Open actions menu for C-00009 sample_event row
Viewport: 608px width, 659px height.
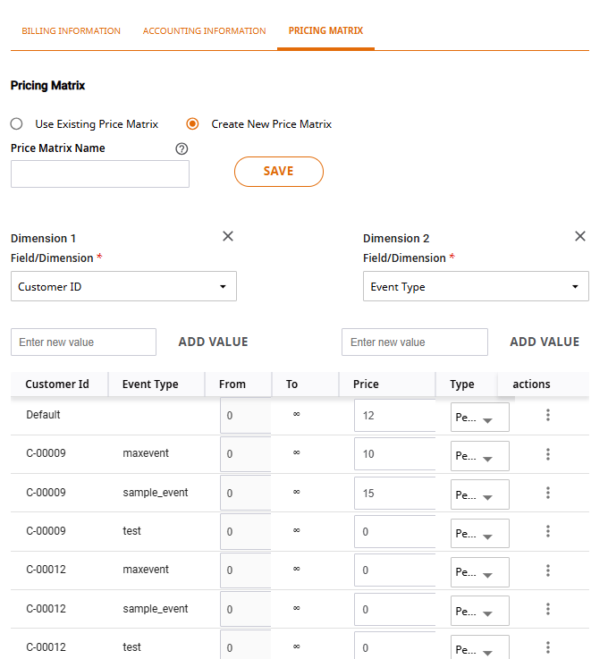(548, 493)
